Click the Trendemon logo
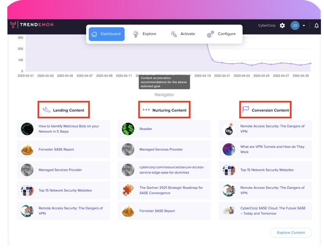The width and height of the screenshot is (324, 249). tap(32, 25)
